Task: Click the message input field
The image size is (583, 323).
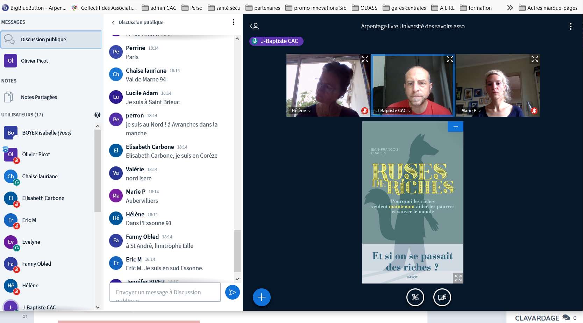Action: tap(165, 292)
